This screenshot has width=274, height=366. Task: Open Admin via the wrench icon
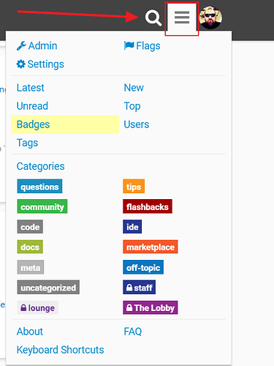point(21,45)
